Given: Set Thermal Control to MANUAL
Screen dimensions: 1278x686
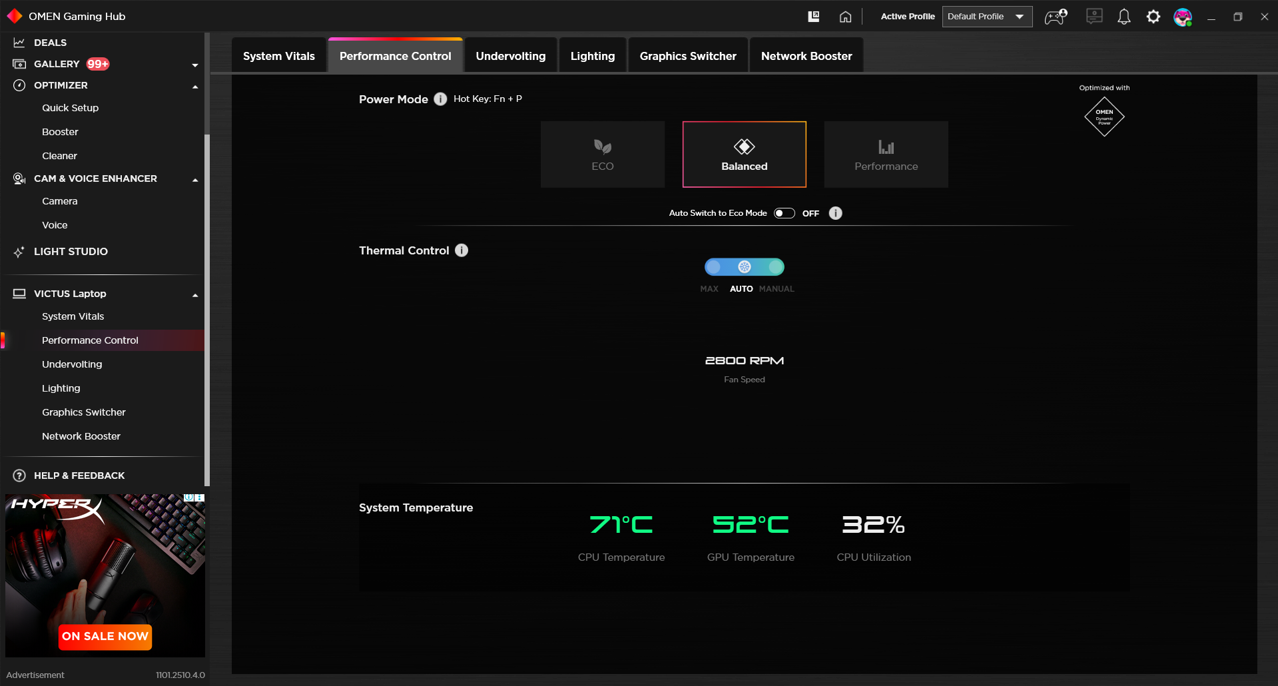Looking at the screenshot, I should 775,267.
